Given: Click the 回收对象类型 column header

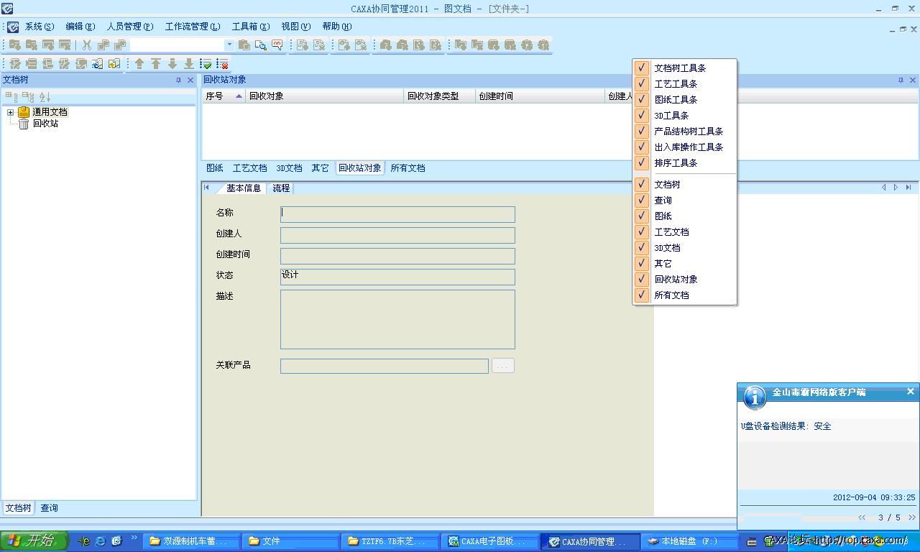Looking at the screenshot, I should pos(439,96).
